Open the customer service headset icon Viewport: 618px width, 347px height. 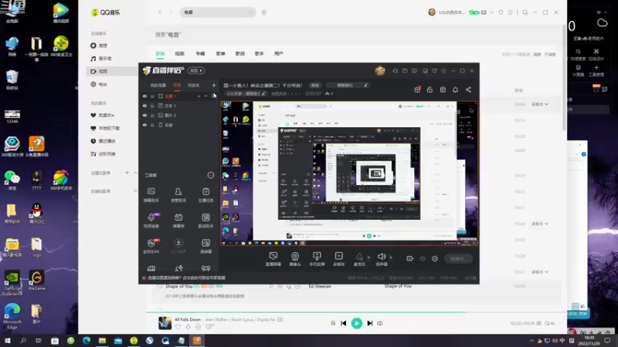(395, 71)
